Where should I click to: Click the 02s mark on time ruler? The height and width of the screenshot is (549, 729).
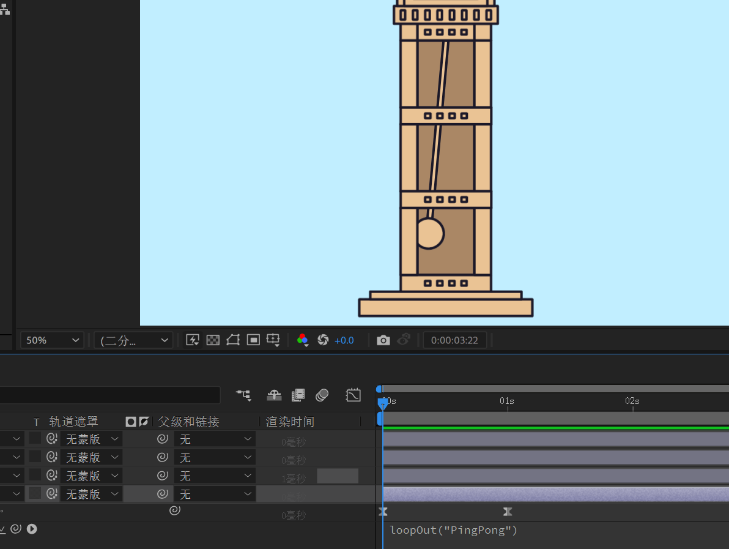pyautogui.click(x=632, y=401)
